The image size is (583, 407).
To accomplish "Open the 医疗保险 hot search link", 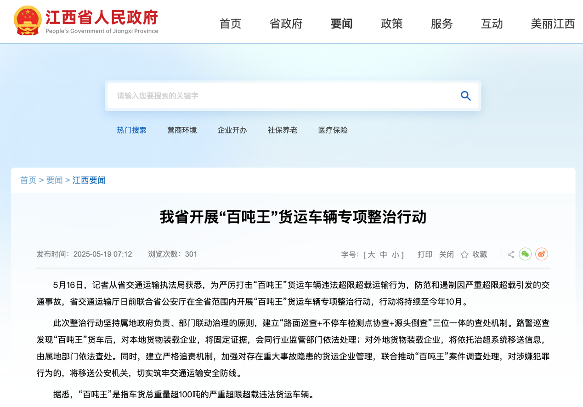I will click(332, 130).
